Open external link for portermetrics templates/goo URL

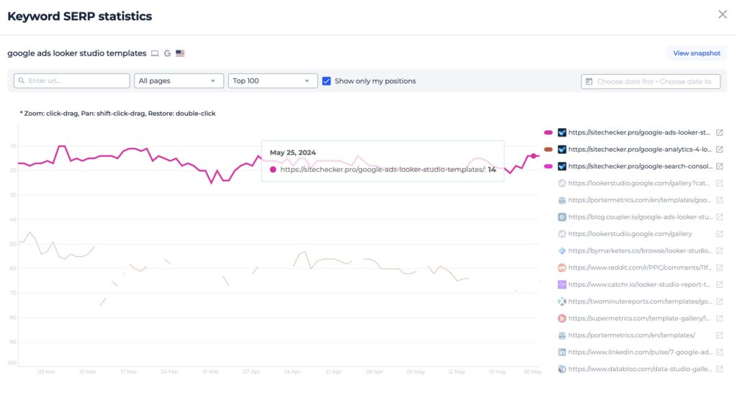pos(719,200)
